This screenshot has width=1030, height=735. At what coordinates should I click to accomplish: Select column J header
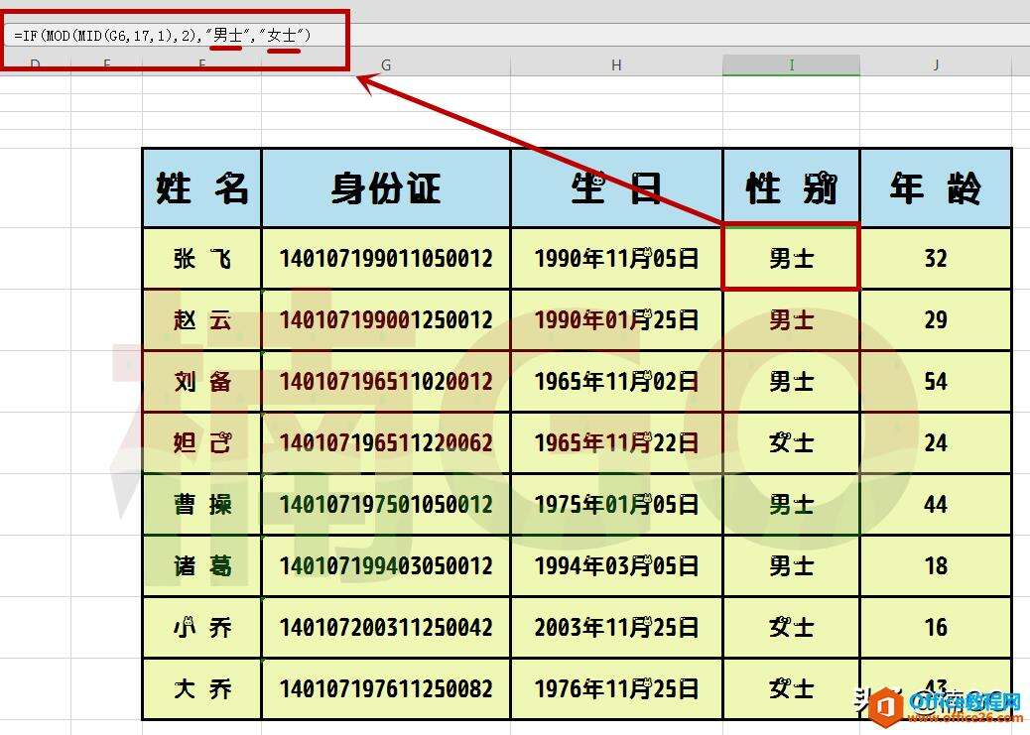point(935,65)
